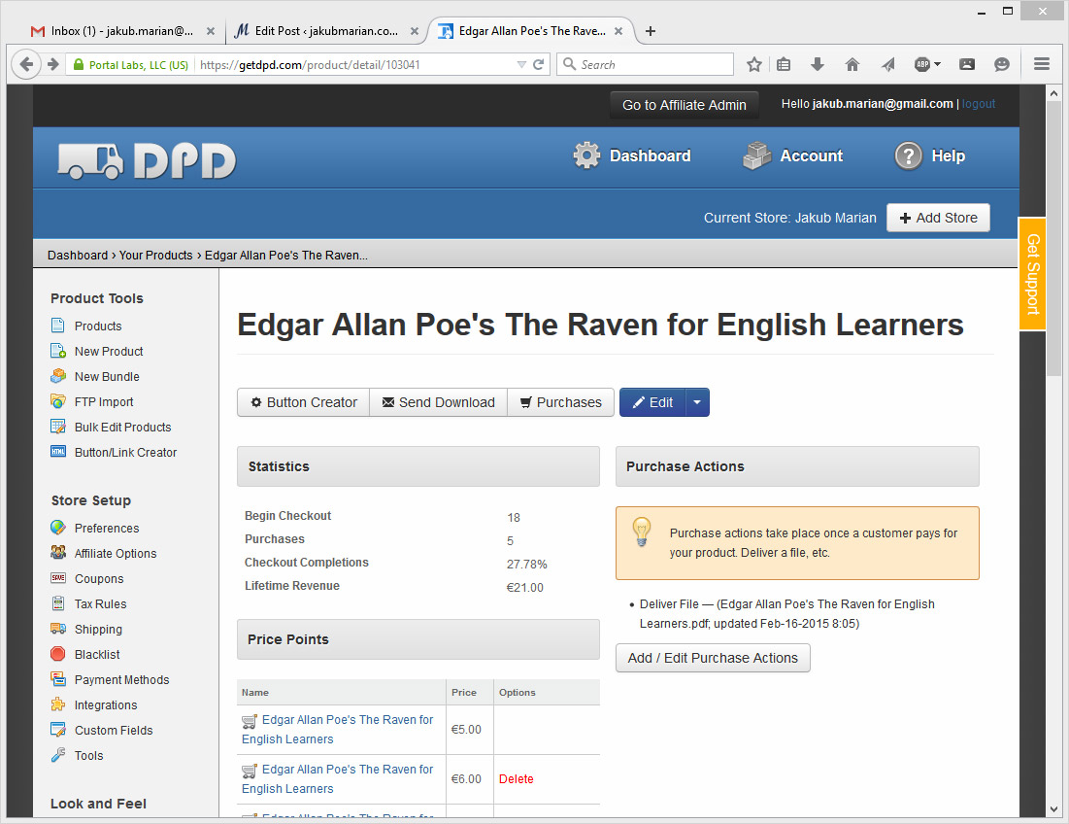Click the Bulk Edit Products icon
The height and width of the screenshot is (824, 1069).
point(58,427)
